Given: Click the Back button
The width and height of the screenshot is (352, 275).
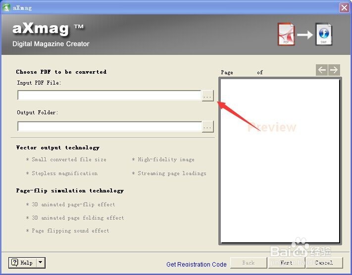Looking at the screenshot, I should click(249, 263).
